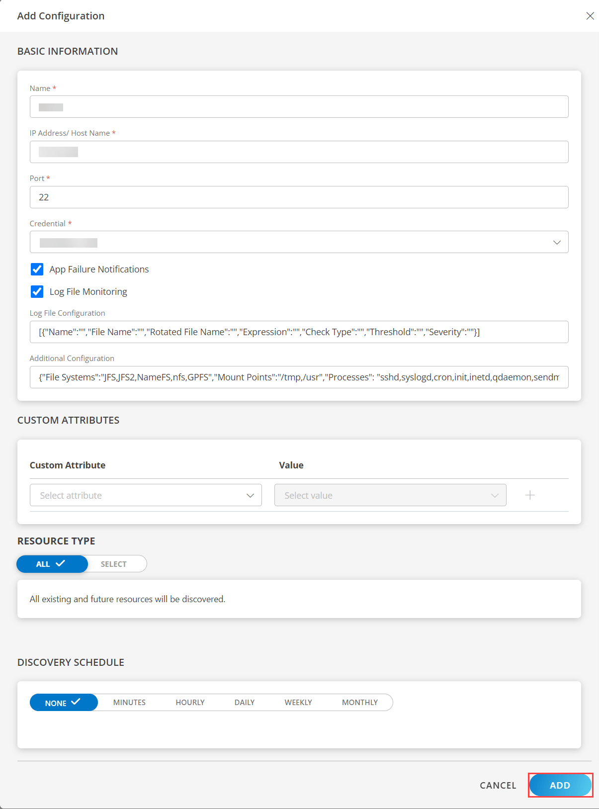Switch resource type to SELECT
The image size is (599, 809).
tap(114, 564)
